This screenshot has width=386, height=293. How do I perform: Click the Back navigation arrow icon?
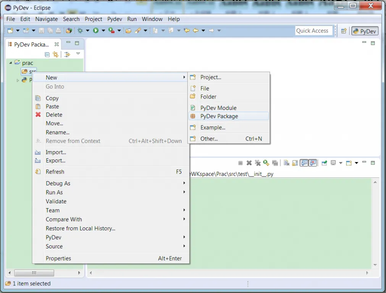tap(196, 31)
